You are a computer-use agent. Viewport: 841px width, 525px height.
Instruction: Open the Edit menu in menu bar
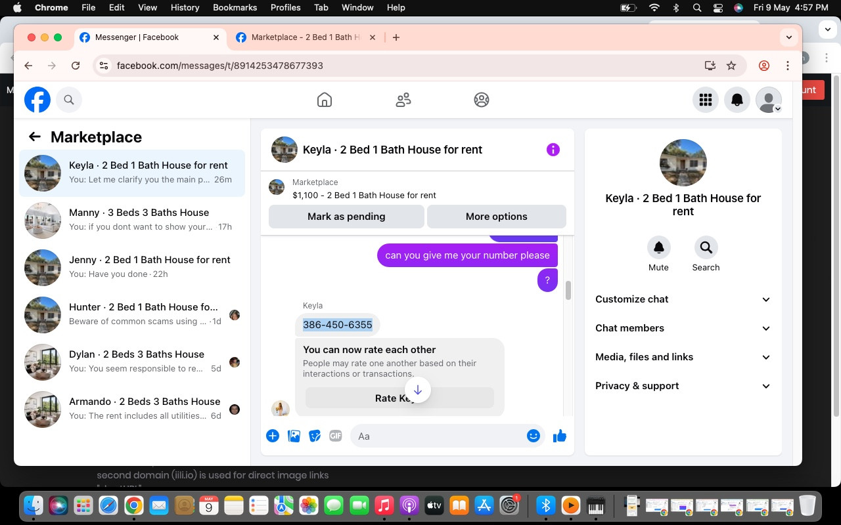pos(117,8)
